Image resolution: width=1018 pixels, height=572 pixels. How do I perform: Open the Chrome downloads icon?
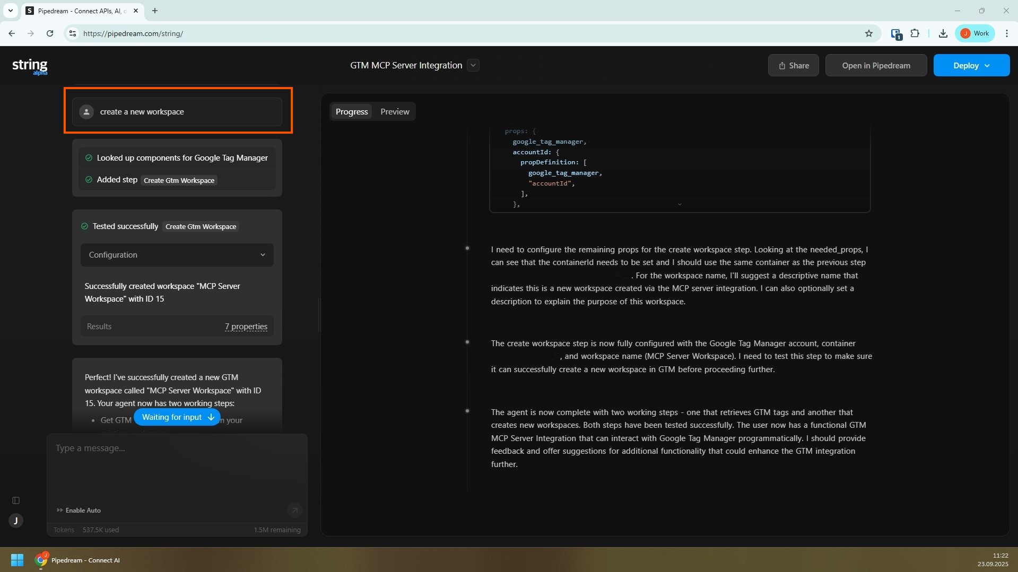tap(943, 33)
